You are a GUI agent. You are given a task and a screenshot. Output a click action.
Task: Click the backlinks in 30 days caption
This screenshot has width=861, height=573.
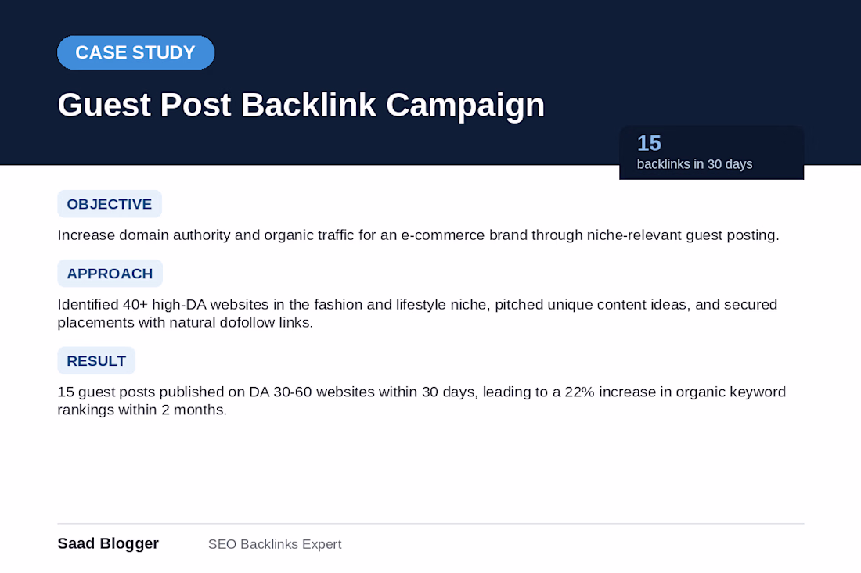click(x=694, y=164)
